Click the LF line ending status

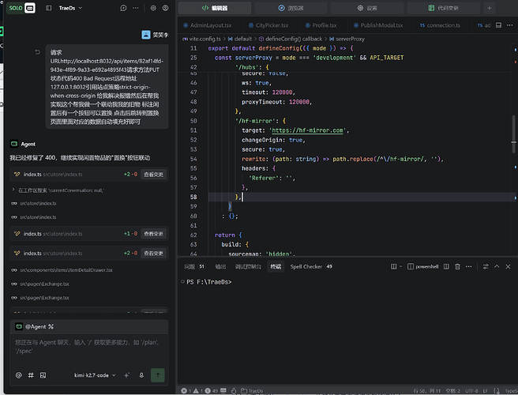click(x=486, y=391)
